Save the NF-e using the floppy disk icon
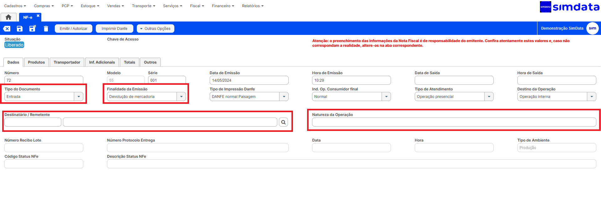 click(19, 29)
